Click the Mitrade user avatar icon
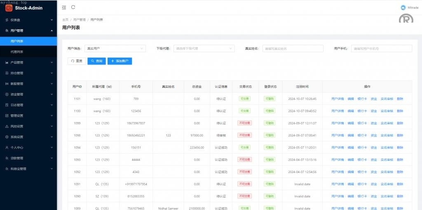The image size is (422, 210). (403, 7)
